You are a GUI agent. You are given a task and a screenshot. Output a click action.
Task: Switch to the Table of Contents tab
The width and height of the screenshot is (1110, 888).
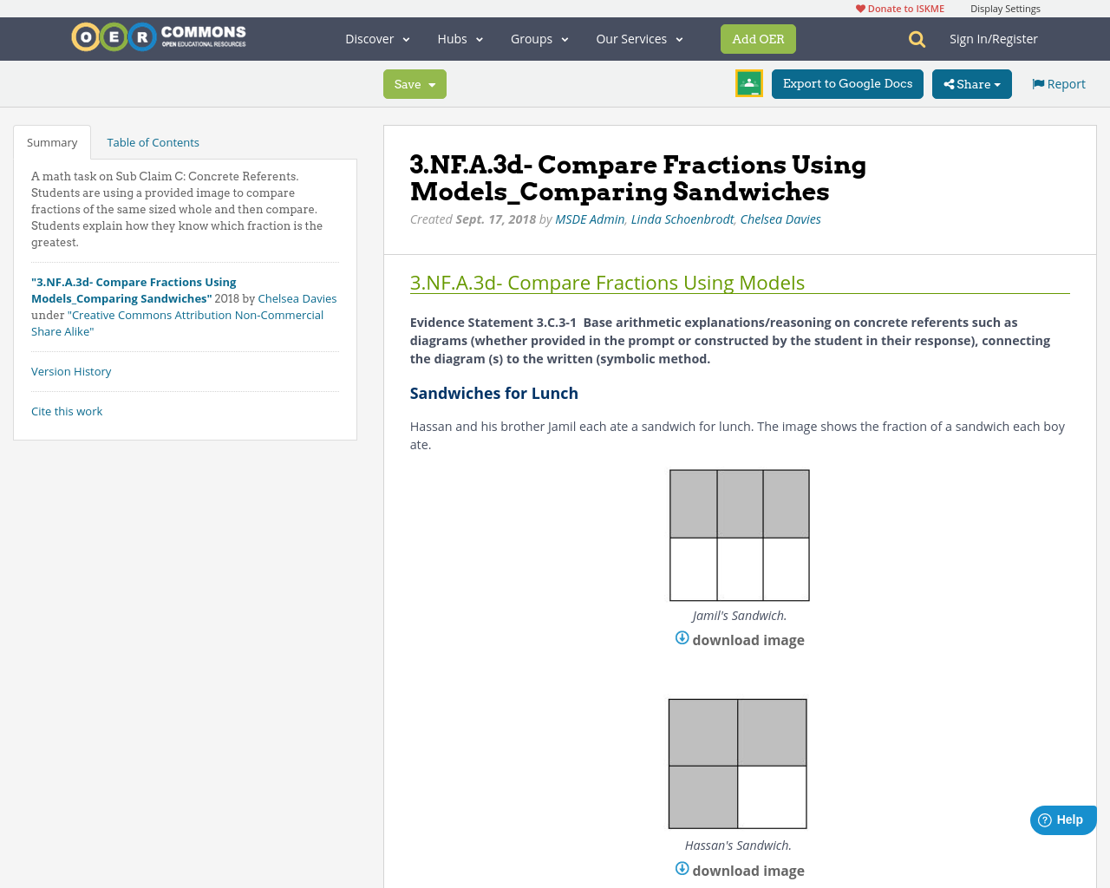pos(152,140)
